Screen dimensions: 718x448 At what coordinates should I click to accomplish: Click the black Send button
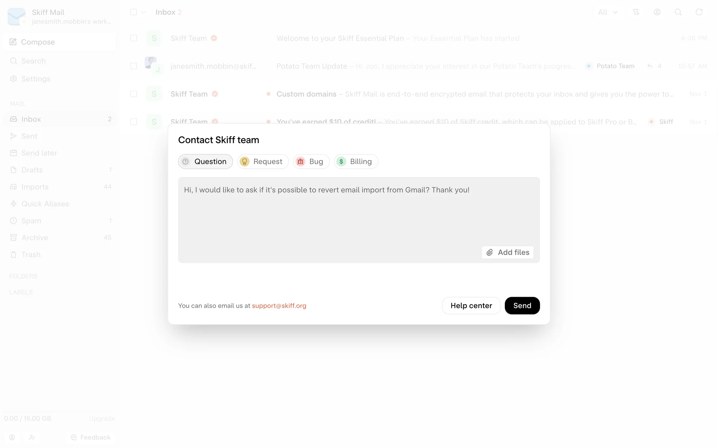522,306
